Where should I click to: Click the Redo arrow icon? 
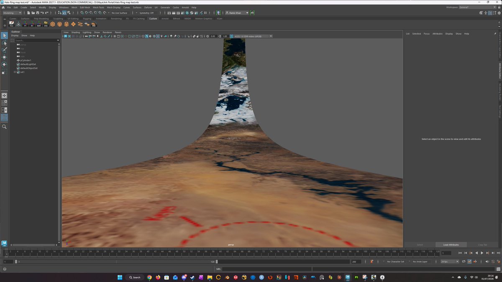tap(46, 13)
